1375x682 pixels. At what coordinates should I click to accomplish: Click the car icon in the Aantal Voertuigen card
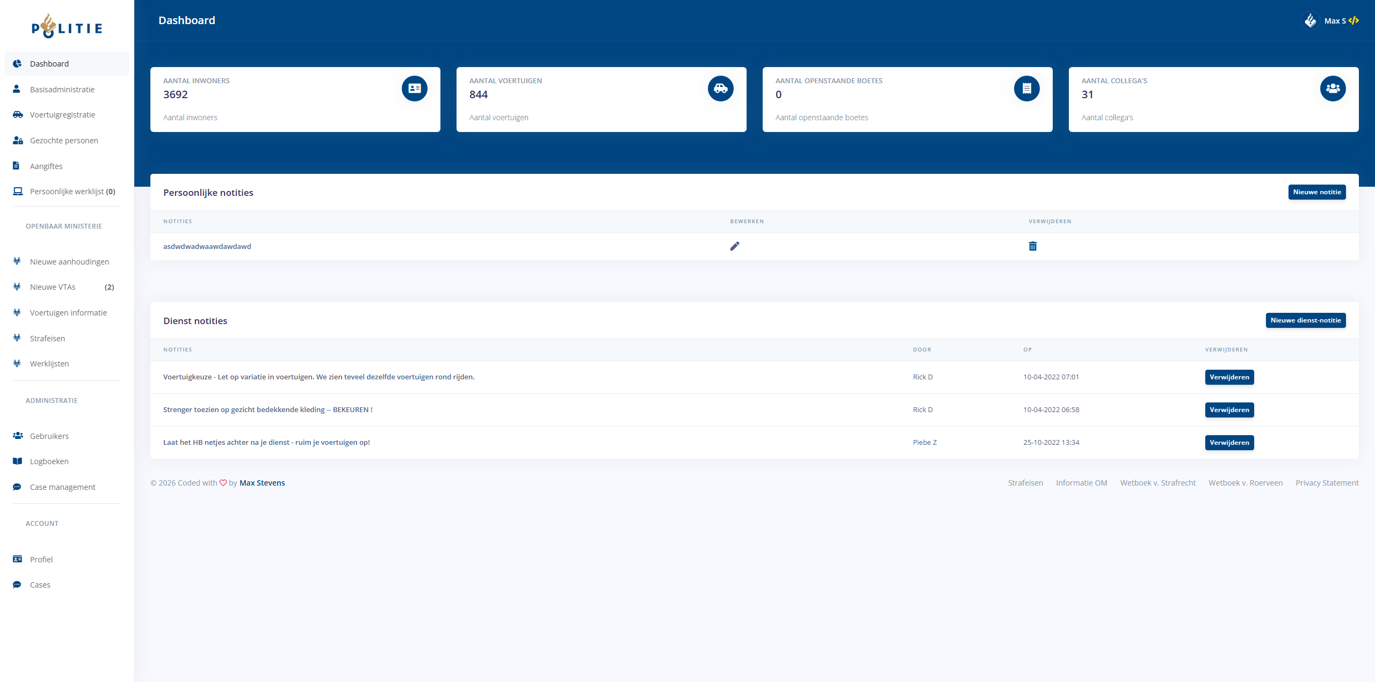coord(720,89)
